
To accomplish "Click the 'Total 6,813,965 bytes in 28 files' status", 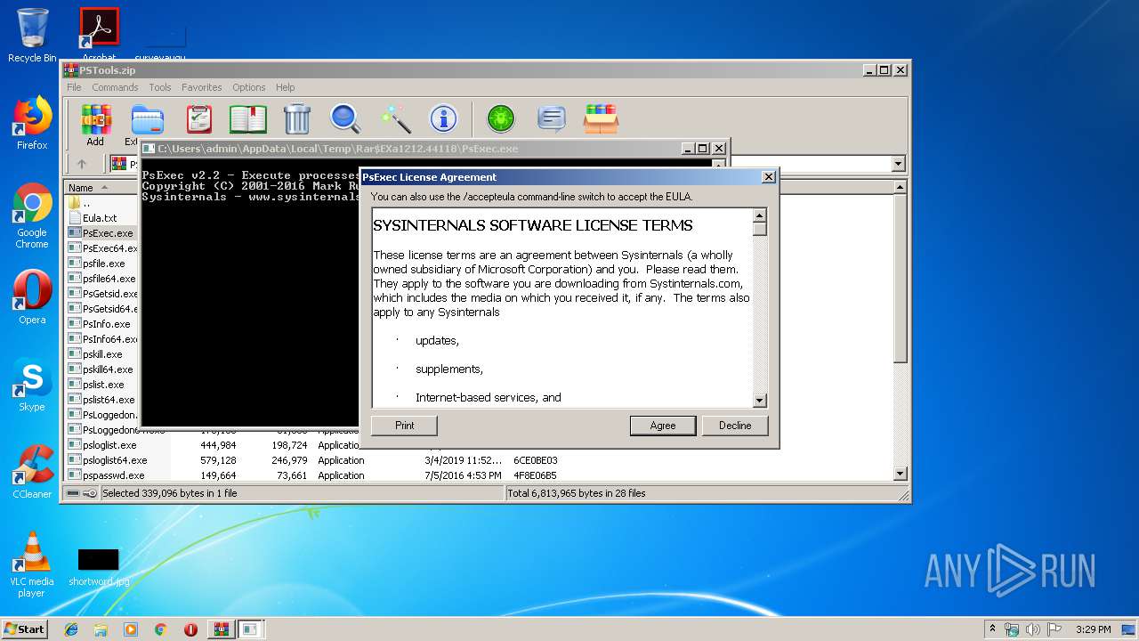I will [x=577, y=493].
